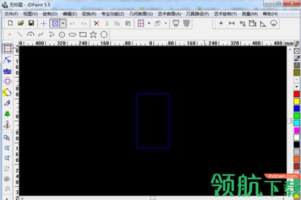Open the 编辑(E) menu
This screenshot has height=200, width=301.
tap(70, 14)
